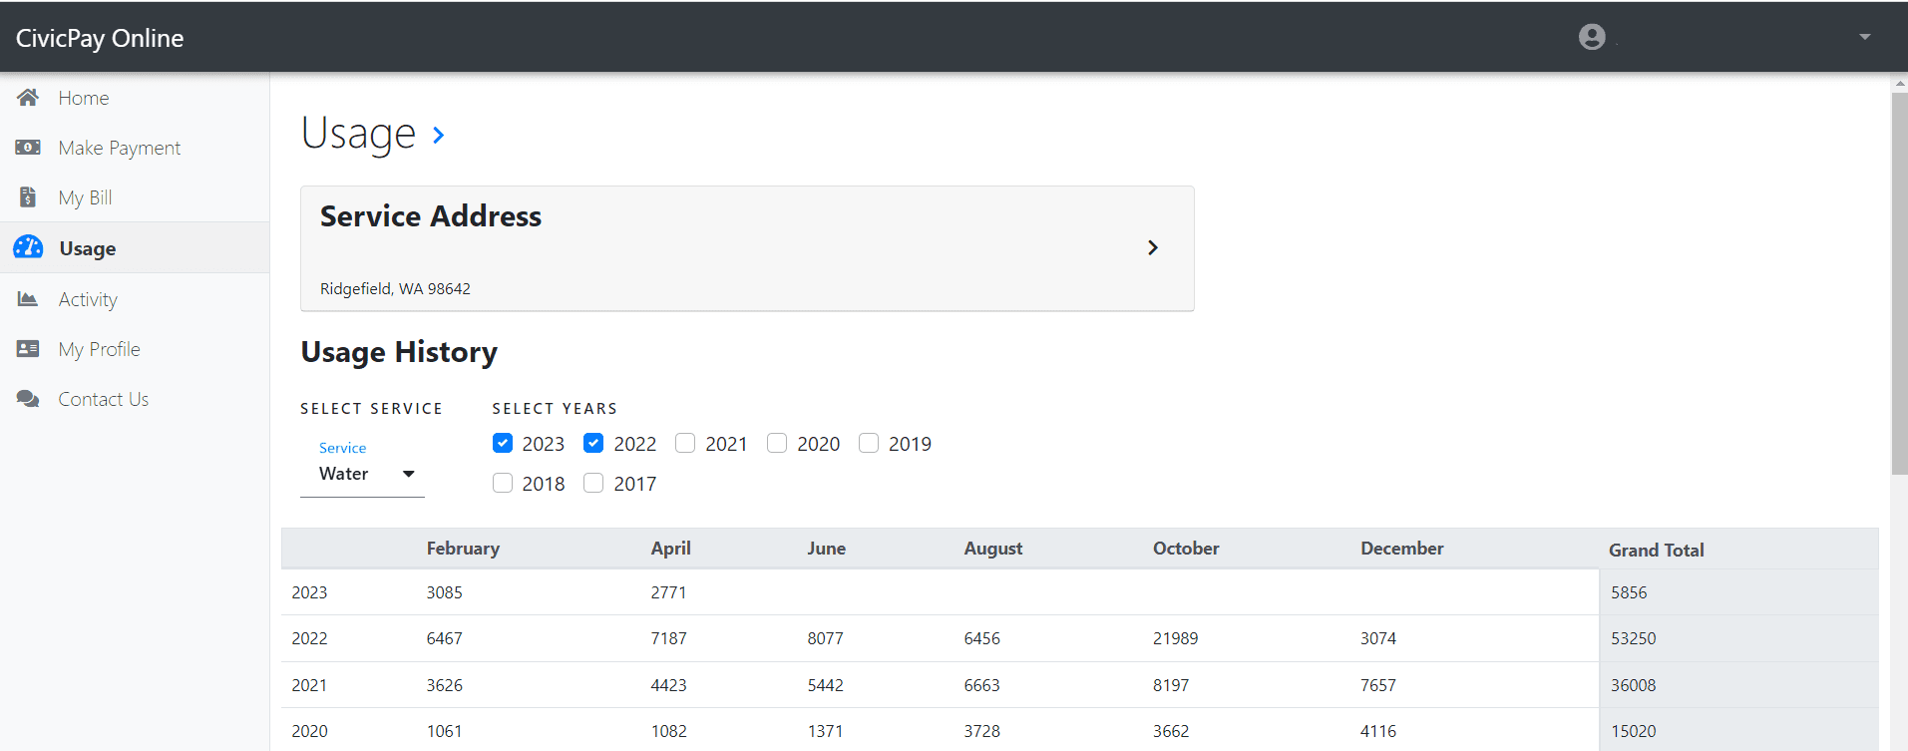This screenshot has width=1908, height=751.
Task: Click the June column header
Action: (x=827, y=549)
